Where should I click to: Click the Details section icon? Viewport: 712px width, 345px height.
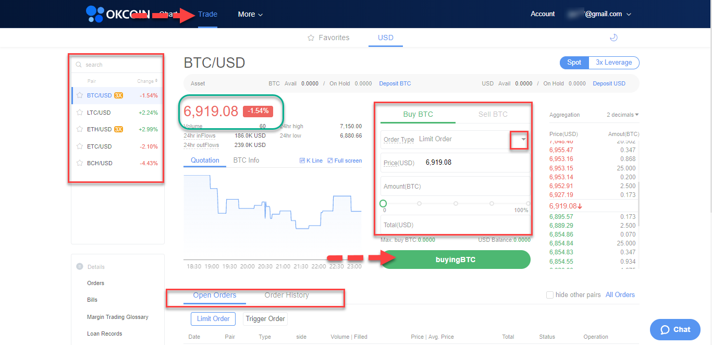coord(80,266)
